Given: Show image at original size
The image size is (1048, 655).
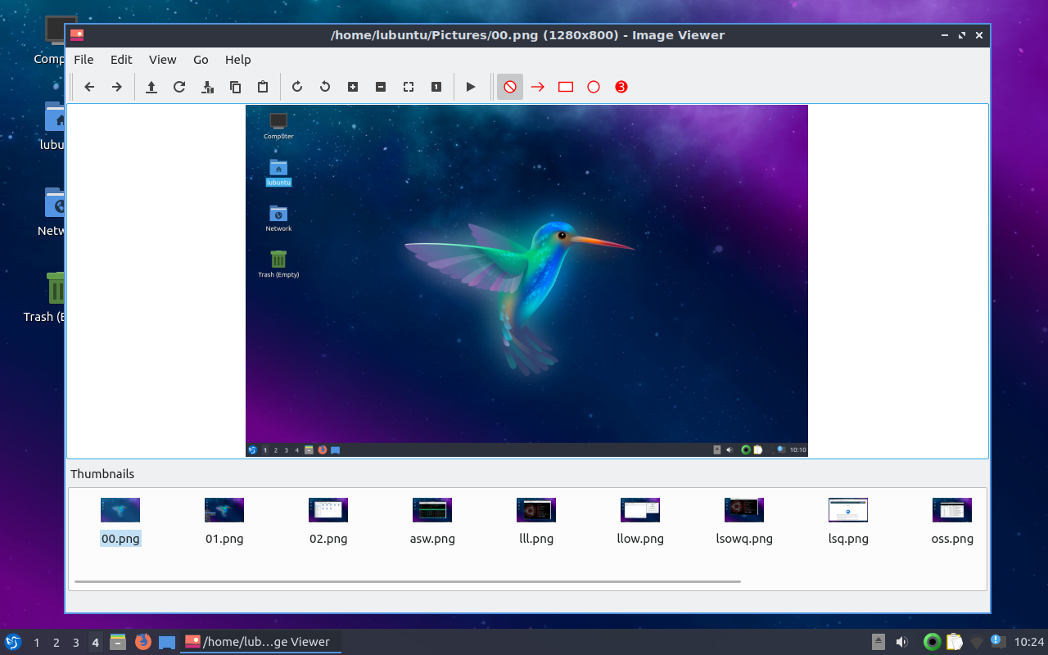Looking at the screenshot, I should [x=436, y=87].
